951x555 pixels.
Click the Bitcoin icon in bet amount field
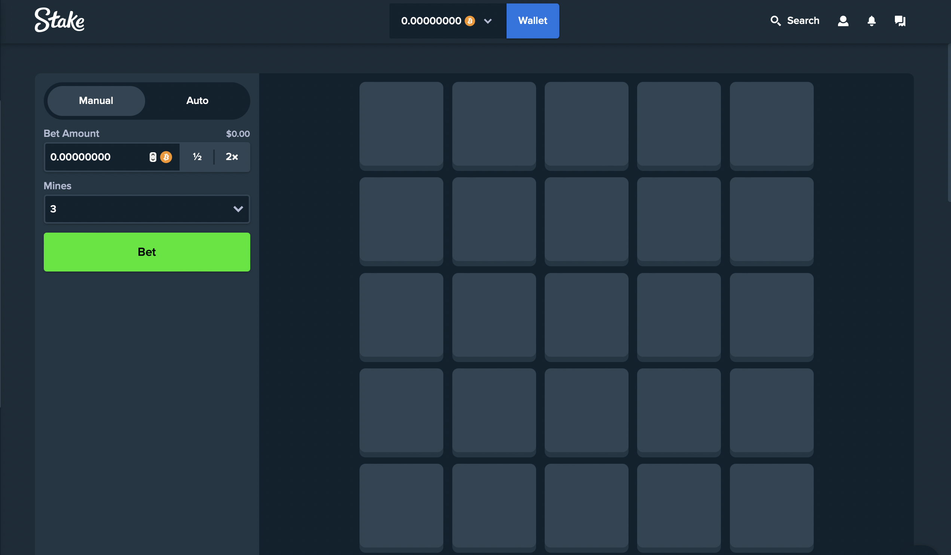(x=166, y=157)
